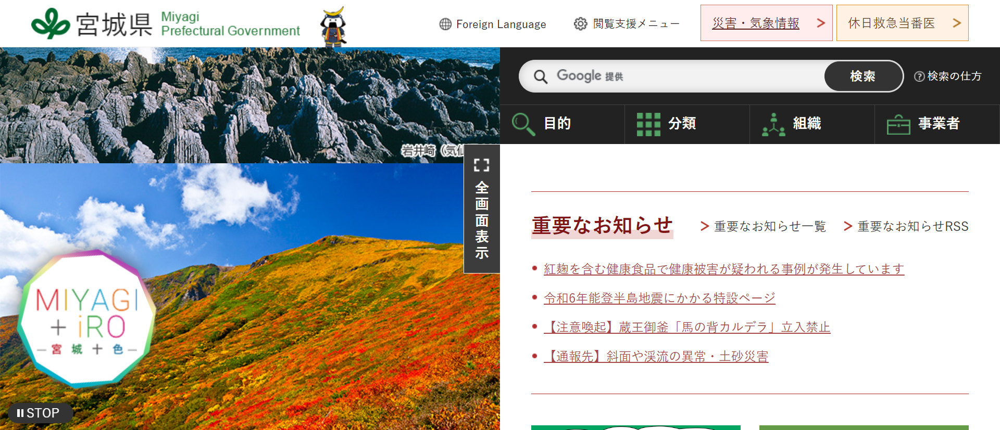Click the green magnifier icon for 目的

coord(523,124)
